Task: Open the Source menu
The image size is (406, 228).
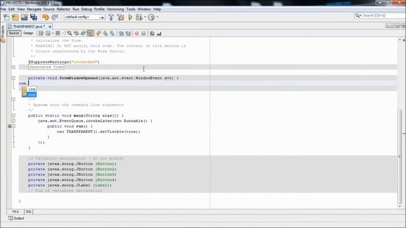Action: tap(49, 9)
